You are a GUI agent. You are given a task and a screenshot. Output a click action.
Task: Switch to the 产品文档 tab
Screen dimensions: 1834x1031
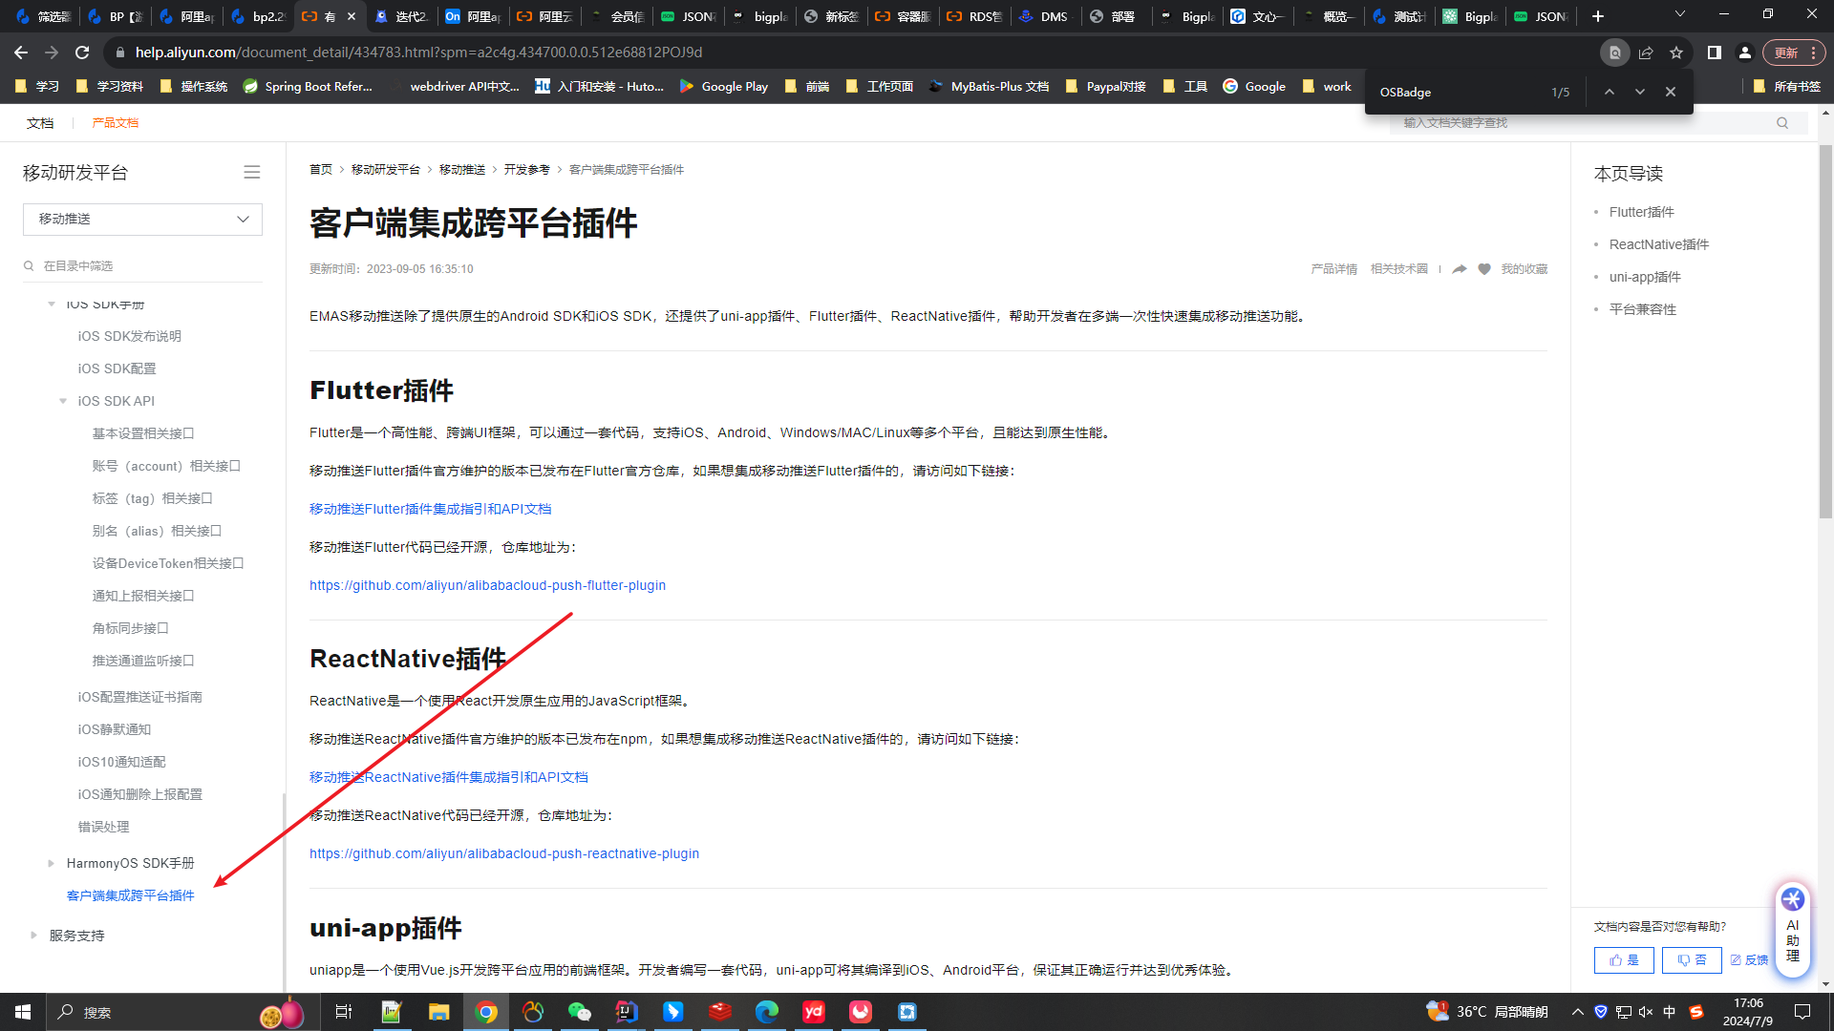tap(116, 122)
